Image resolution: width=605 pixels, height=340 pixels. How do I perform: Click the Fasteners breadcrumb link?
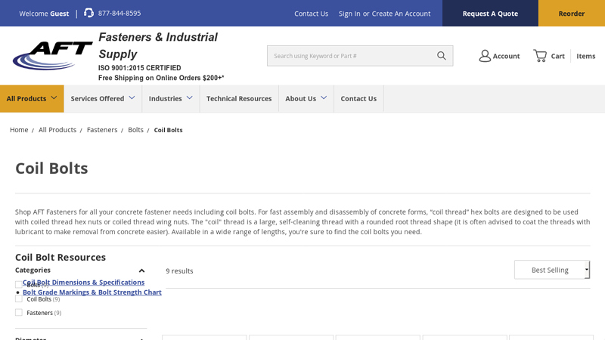(x=102, y=130)
